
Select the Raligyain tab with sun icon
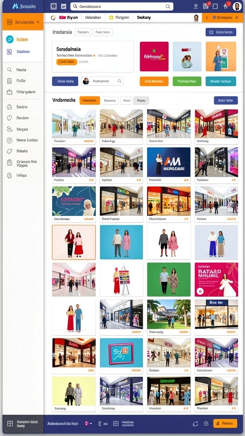[119, 17]
